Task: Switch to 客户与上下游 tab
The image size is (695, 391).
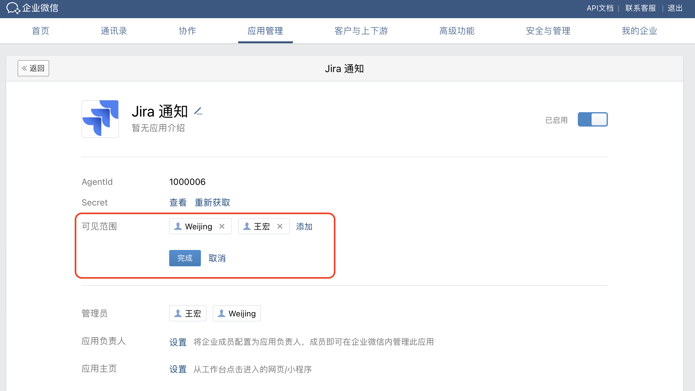Action: pos(361,31)
